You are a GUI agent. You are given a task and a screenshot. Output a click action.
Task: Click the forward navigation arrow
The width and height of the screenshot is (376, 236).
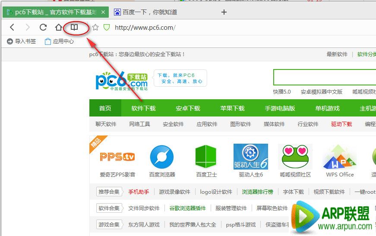coord(28,27)
